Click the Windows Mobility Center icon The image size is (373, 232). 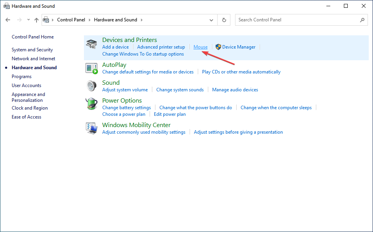tap(91, 128)
